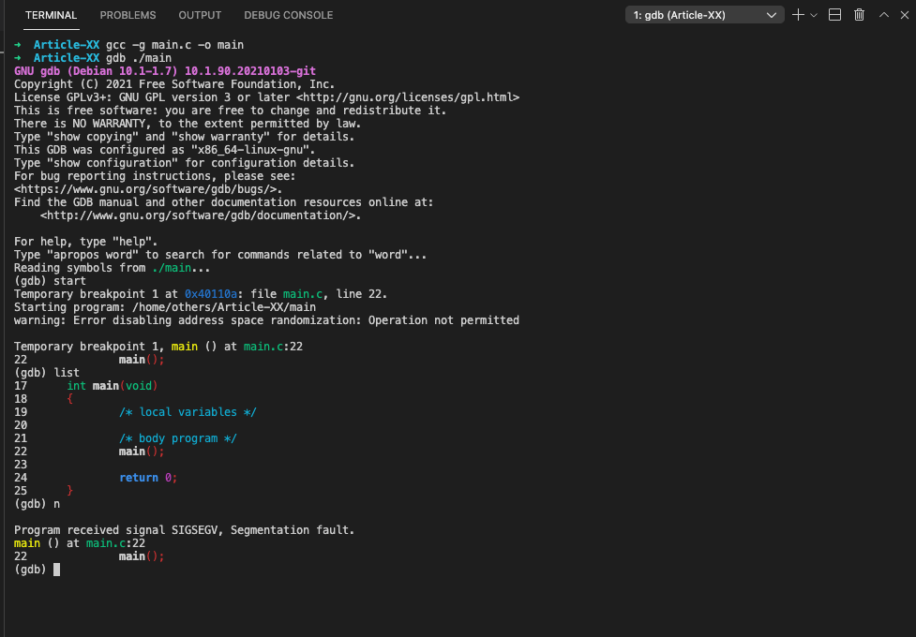Focus the gdb prompt cursor at bottom
This screenshot has height=637, width=916.
[x=56, y=570]
